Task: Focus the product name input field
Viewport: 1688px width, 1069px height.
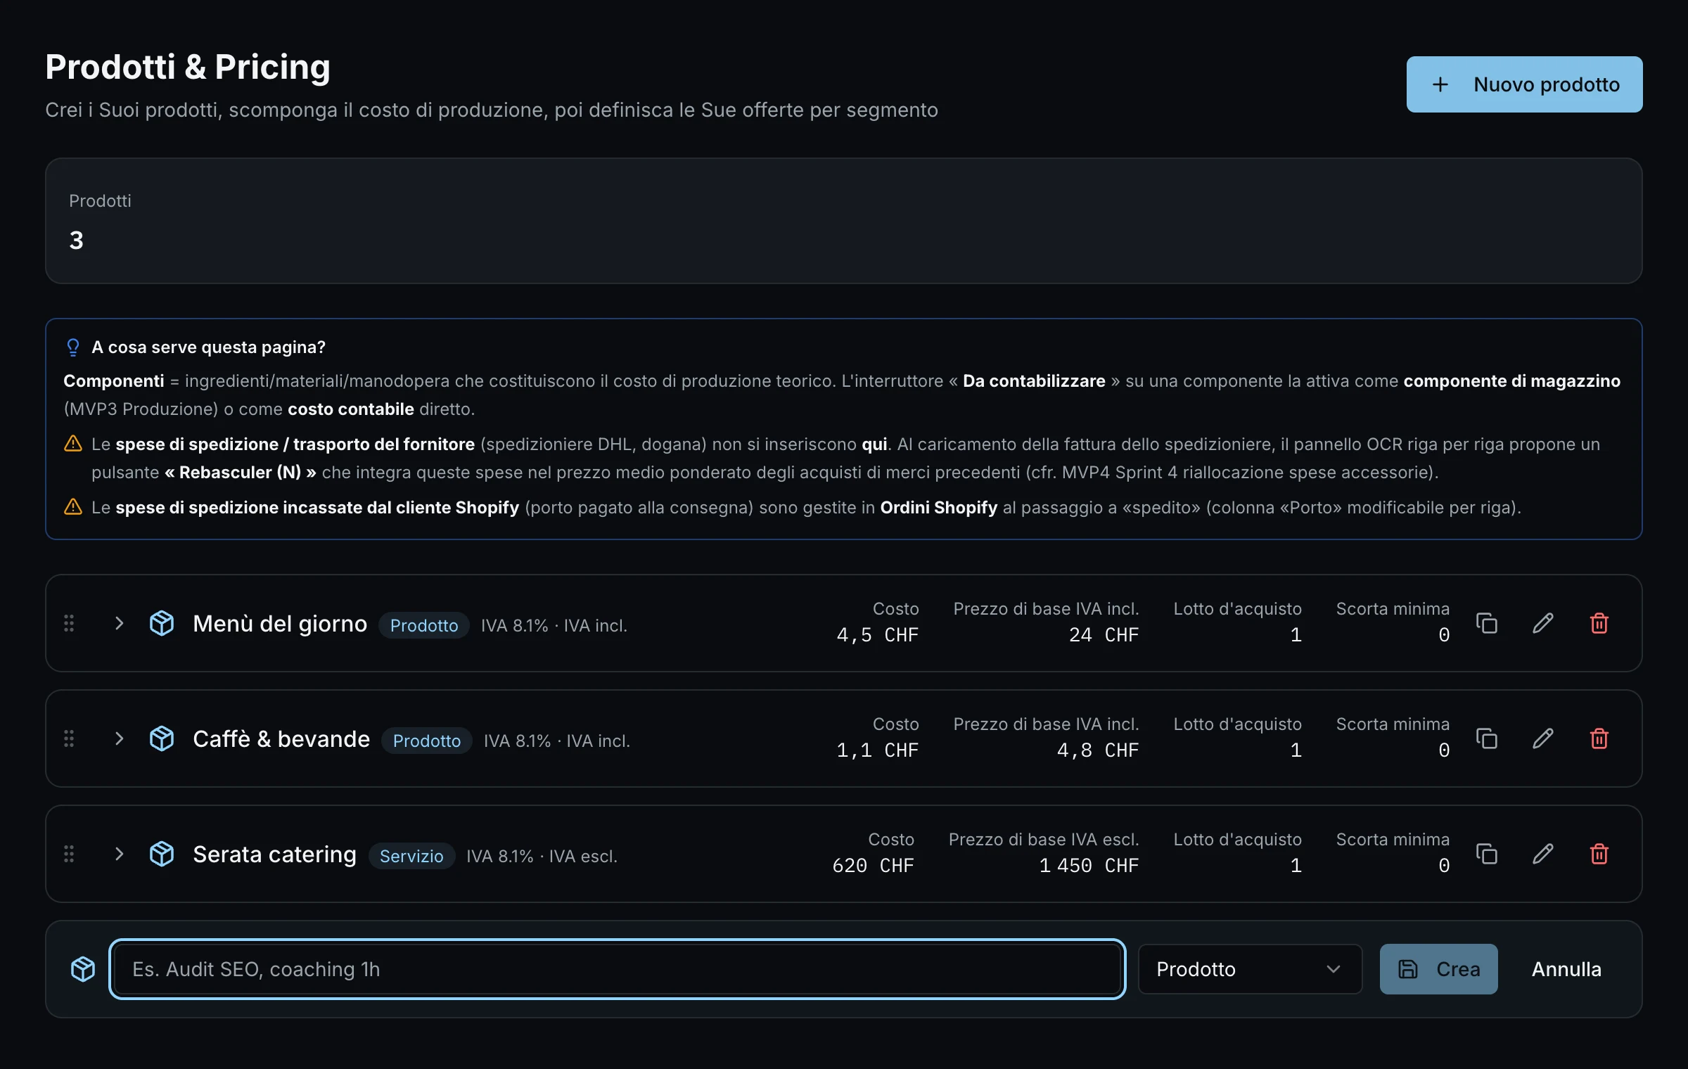Action: click(617, 969)
